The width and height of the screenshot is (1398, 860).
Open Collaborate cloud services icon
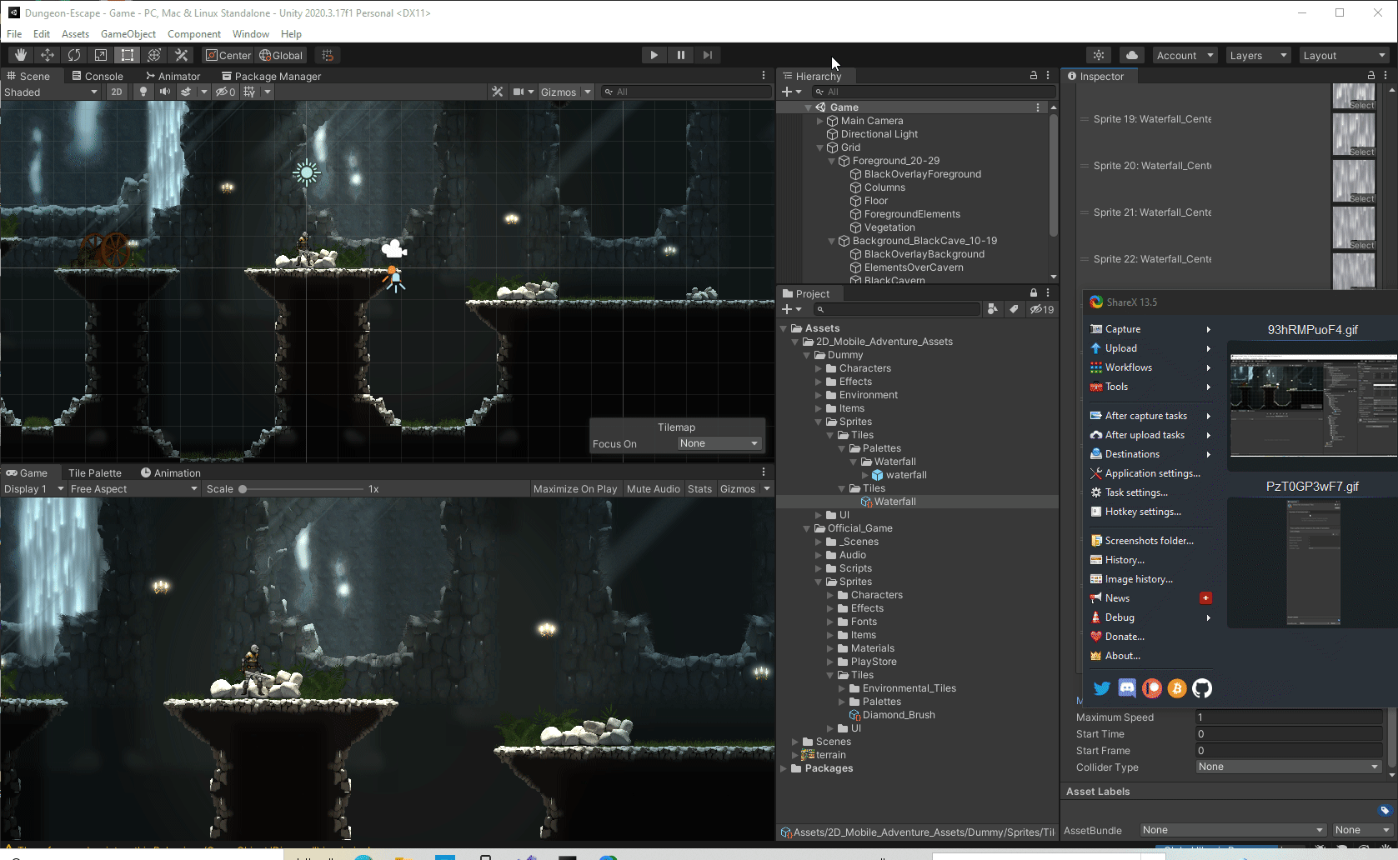(x=1131, y=55)
